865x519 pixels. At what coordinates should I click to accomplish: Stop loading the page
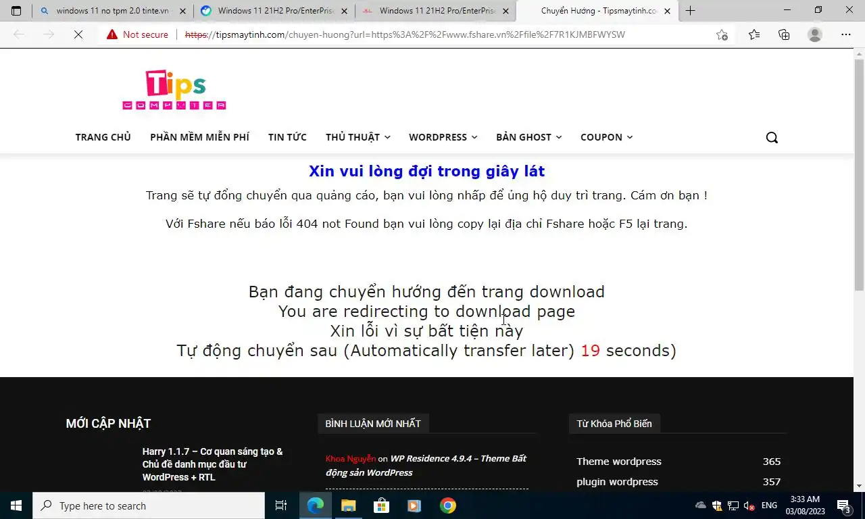click(78, 34)
